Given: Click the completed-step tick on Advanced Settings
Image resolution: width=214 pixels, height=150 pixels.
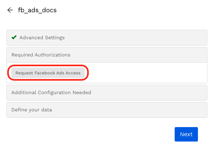Looking at the screenshot, I should tap(14, 37).
